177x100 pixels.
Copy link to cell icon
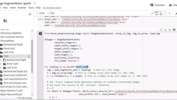(170, 30)
